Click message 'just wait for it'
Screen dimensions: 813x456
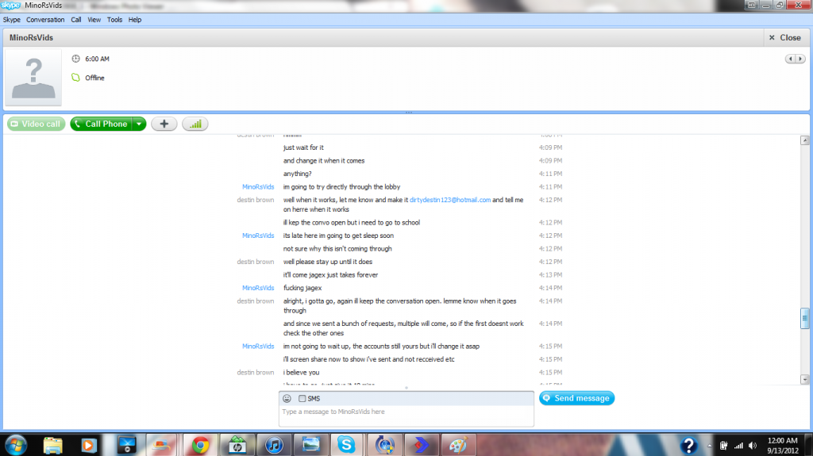[303, 148]
